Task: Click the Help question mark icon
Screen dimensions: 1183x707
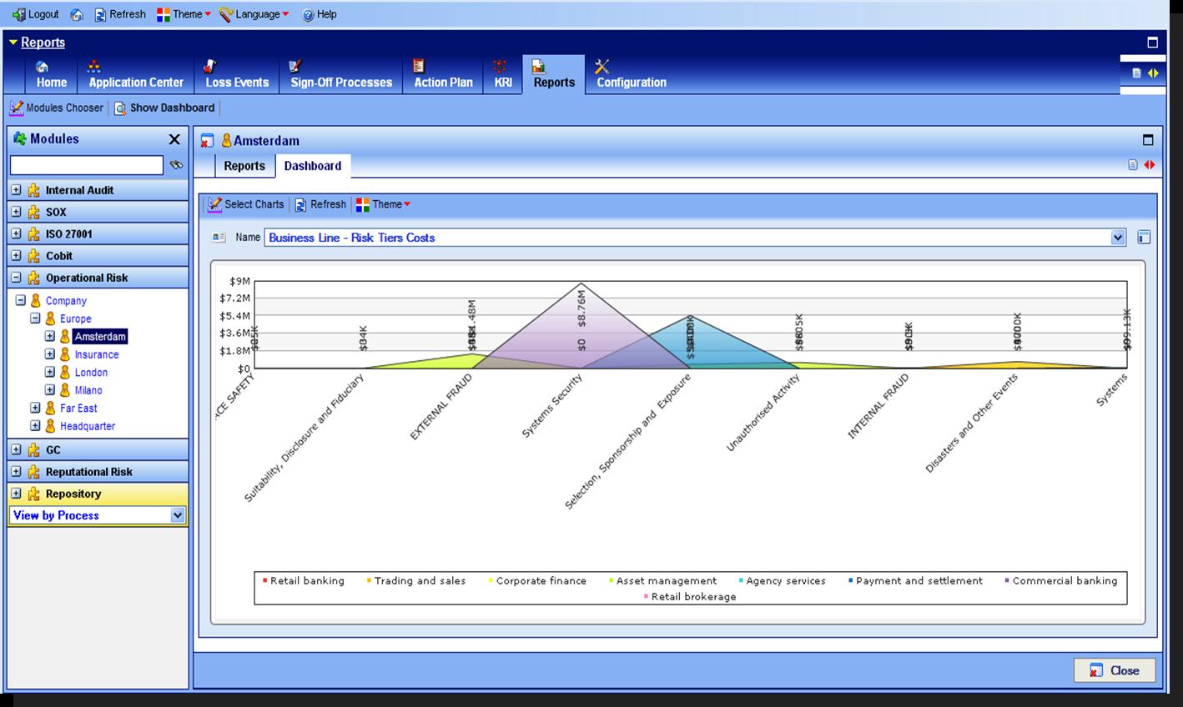Action: click(308, 14)
